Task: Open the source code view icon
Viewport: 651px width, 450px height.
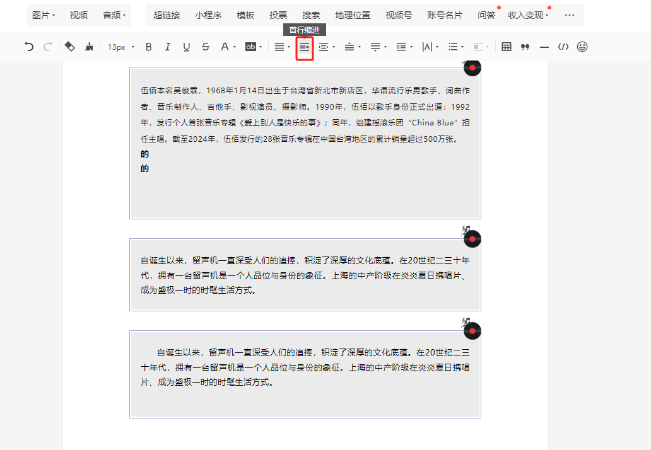Action: tap(563, 47)
